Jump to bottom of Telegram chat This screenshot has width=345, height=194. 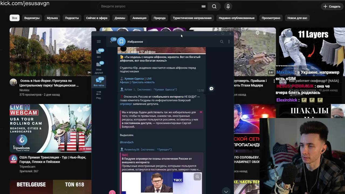point(226,191)
